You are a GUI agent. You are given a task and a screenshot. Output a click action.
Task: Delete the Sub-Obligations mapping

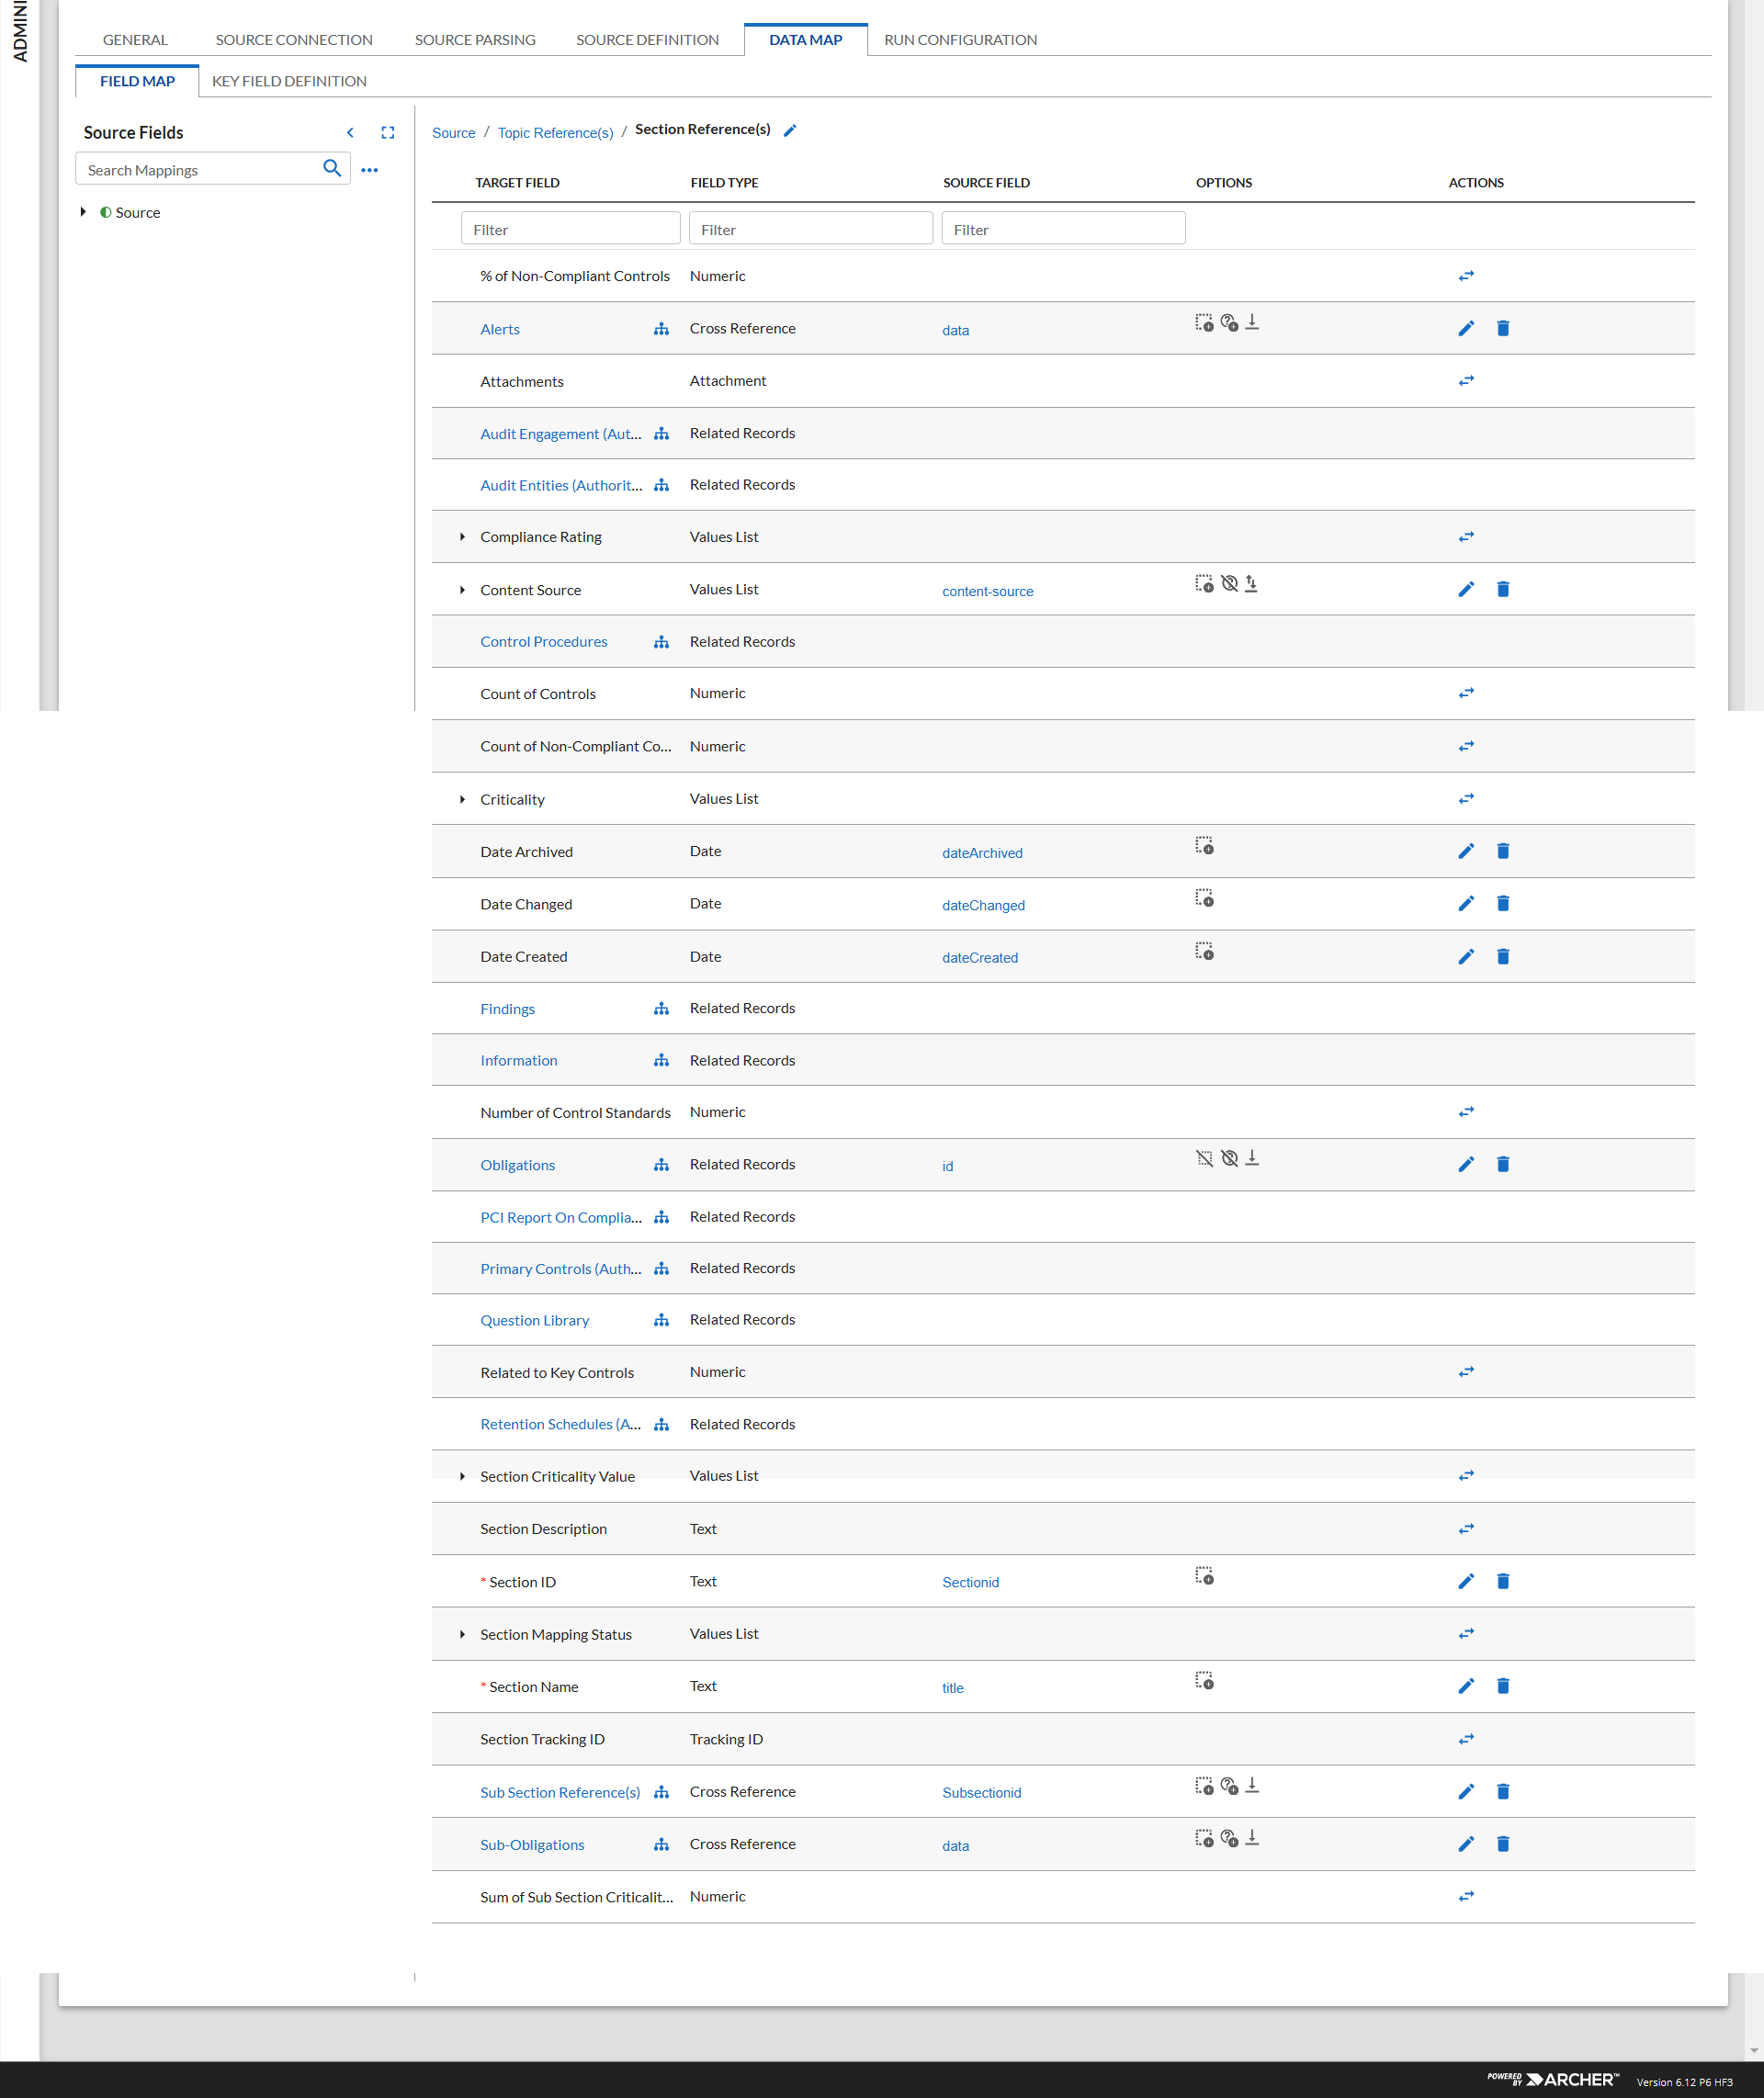coord(1502,1844)
